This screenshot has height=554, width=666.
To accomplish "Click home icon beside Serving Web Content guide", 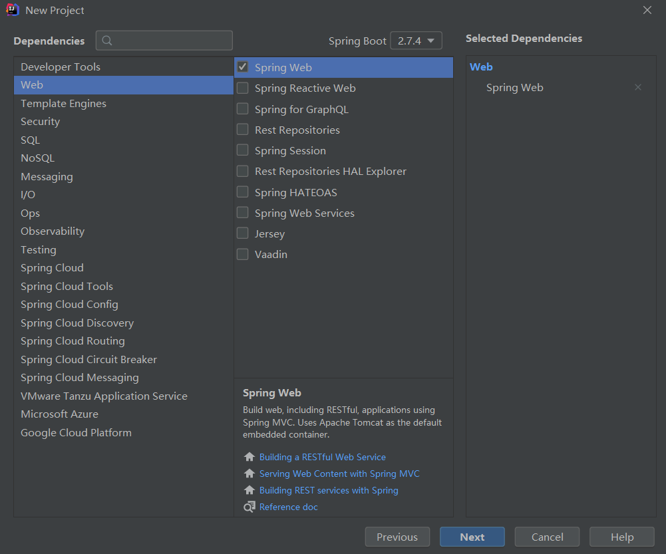I will [250, 474].
